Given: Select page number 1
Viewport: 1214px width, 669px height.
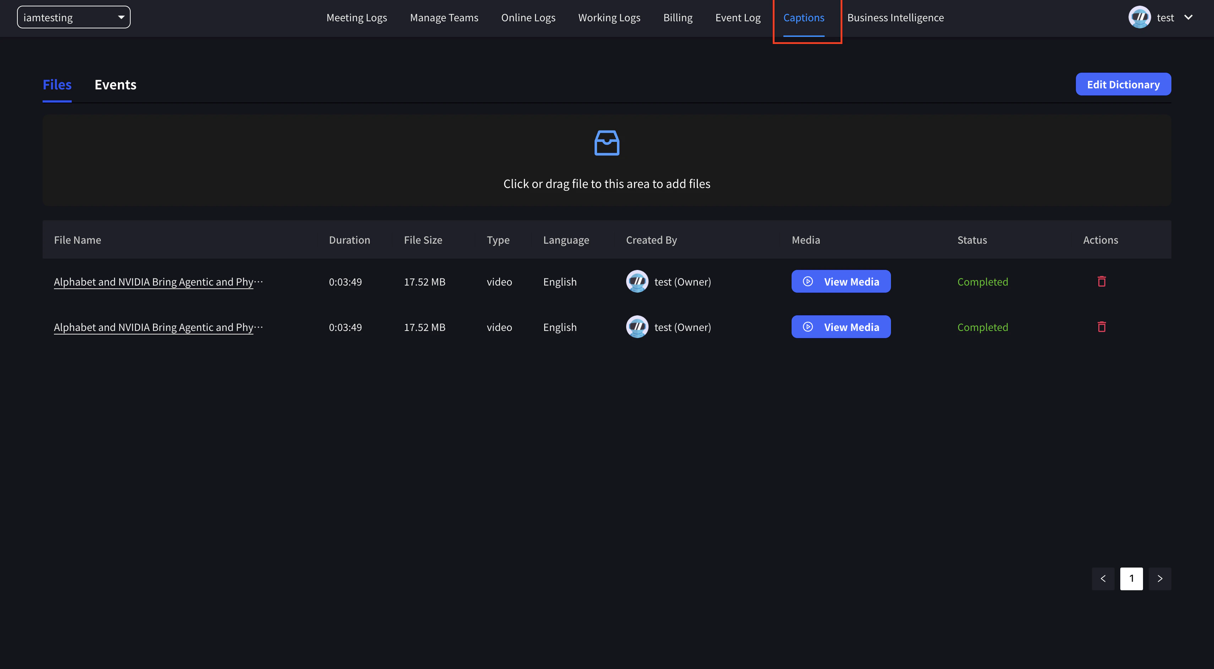Looking at the screenshot, I should click(x=1131, y=579).
